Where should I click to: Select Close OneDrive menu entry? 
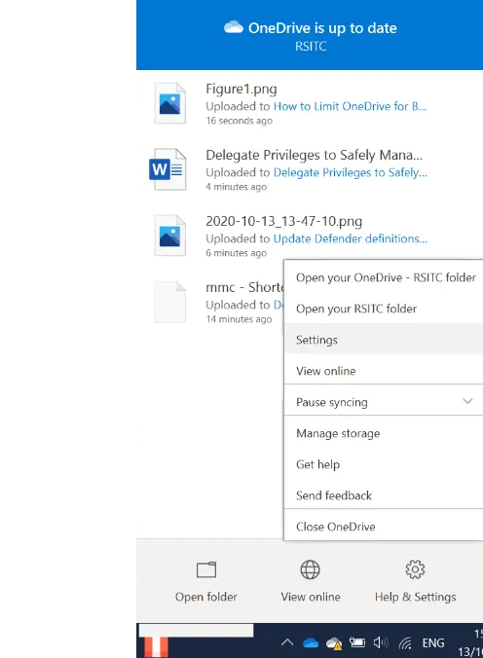coord(384,527)
